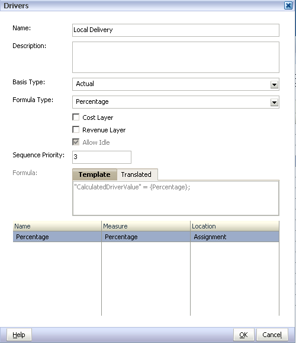Image resolution: width=296 pixels, height=343 pixels.
Task: Select the Percentage cell in Measure column
Action: [146, 237]
